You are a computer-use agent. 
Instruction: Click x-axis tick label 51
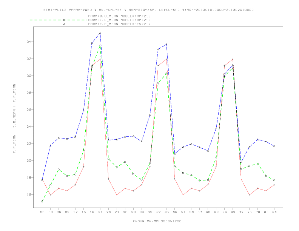183,212
